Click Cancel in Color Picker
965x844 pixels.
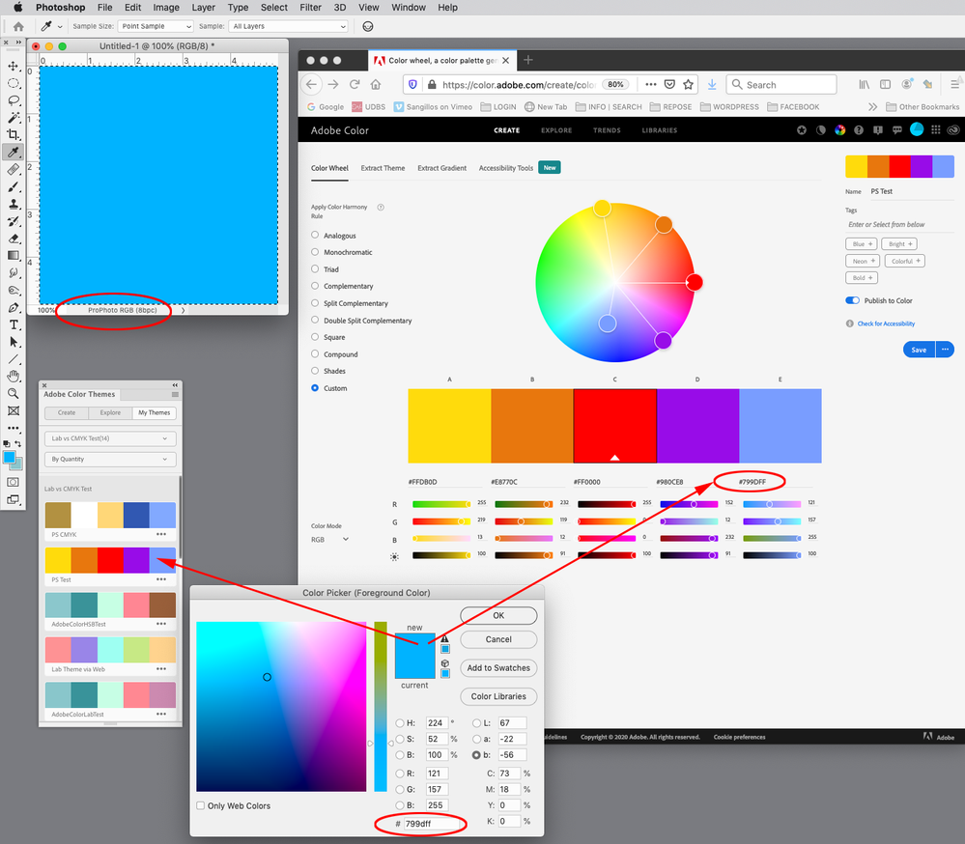click(498, 640)
